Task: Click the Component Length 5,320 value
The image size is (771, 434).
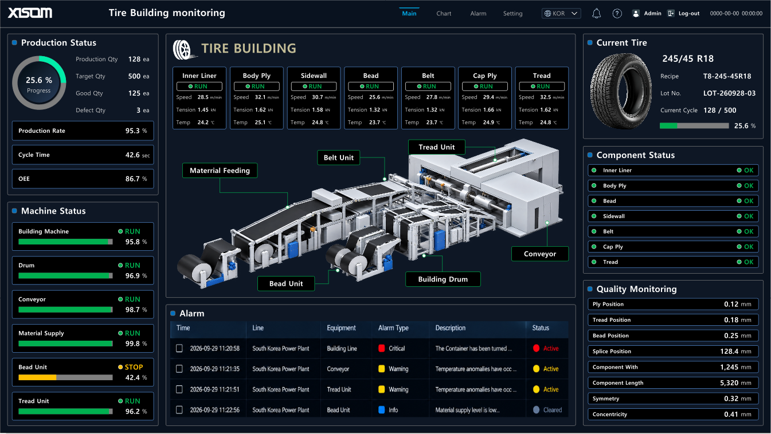Action: point(730,383)
